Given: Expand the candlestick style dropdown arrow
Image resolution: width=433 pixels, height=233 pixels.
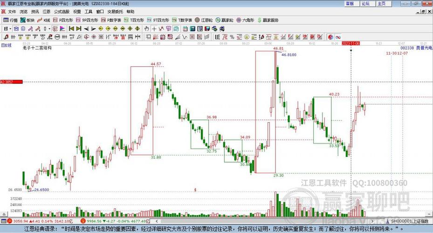Looking at the screenshot, I should 49,29.
